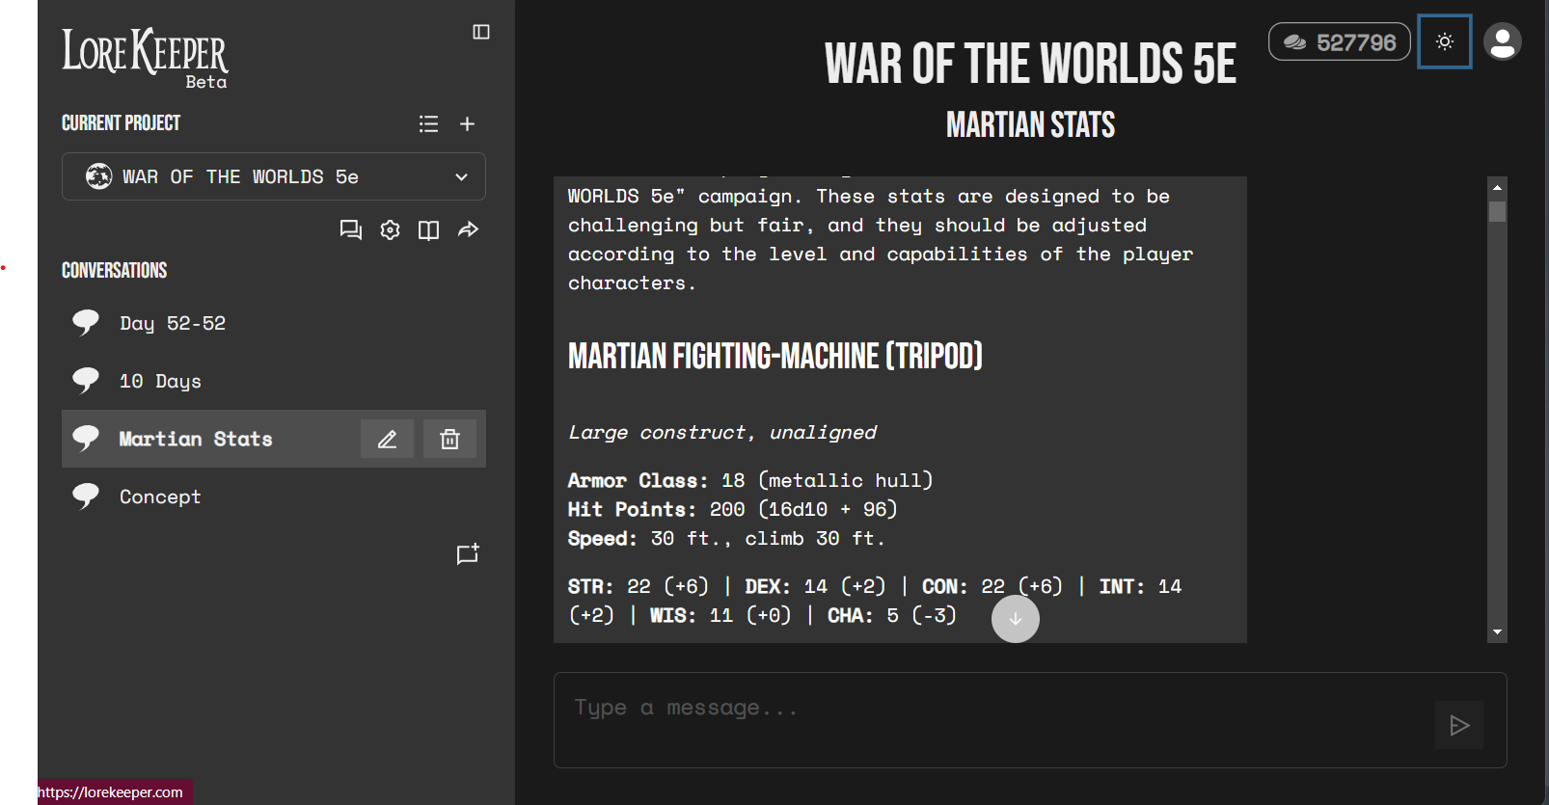The image size is (1549, 805).
Task: Collapse the sidebar panel icon
Action: 481,32
